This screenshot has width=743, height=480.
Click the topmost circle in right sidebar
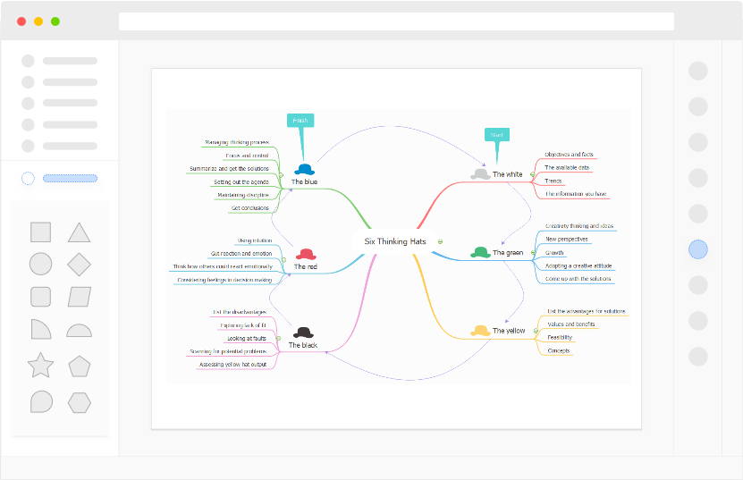[x=698, y=71]
